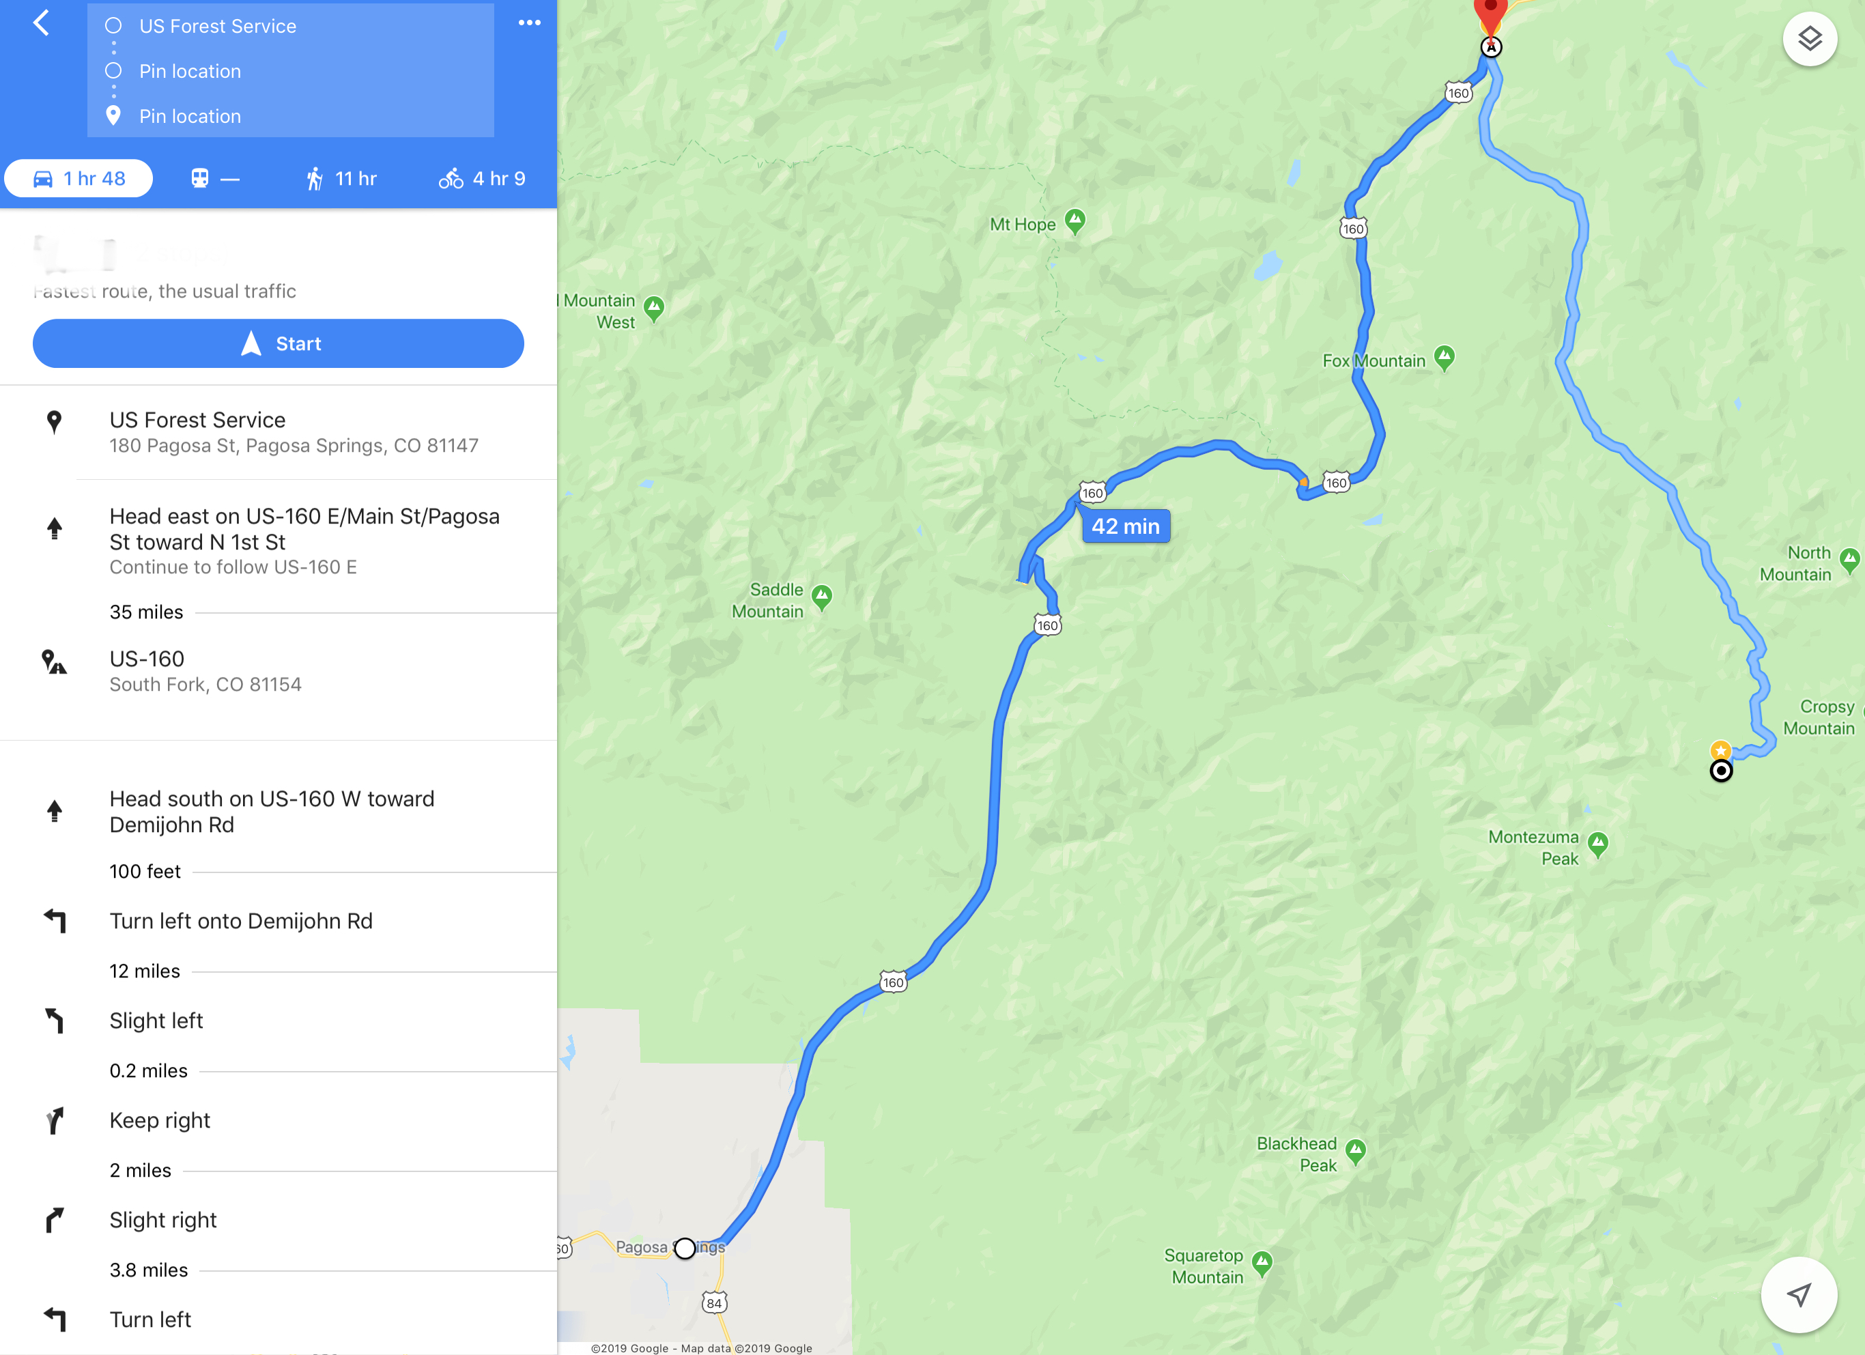Edit the US Forest Service origin field
This screenshot has height=1355, width=1865.
point(291,27)
